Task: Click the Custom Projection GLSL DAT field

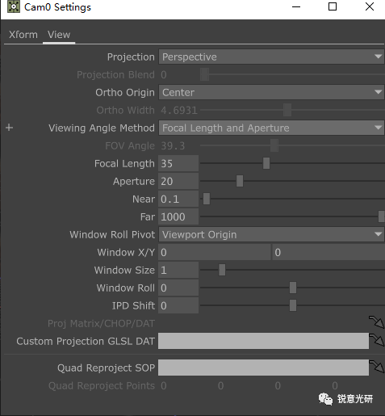Action: click(263, 341)
